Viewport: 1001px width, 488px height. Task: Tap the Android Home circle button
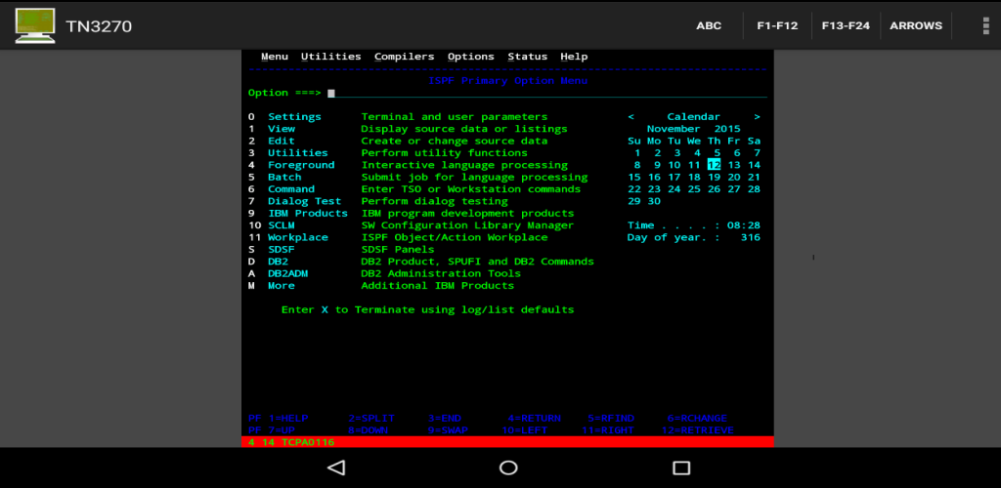click(x=508, y=468)
